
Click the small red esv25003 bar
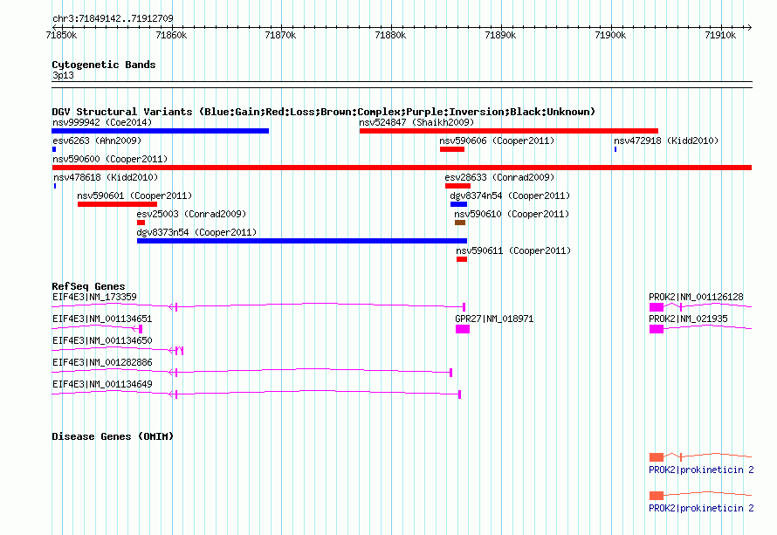coord(141,223)
